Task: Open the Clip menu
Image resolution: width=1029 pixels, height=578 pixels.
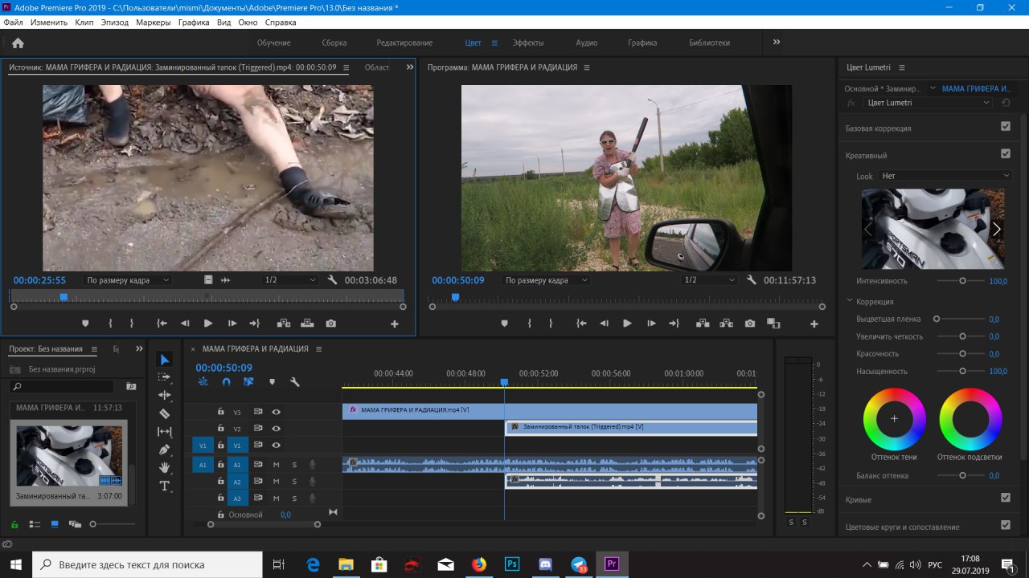Action: click(84, 22)
